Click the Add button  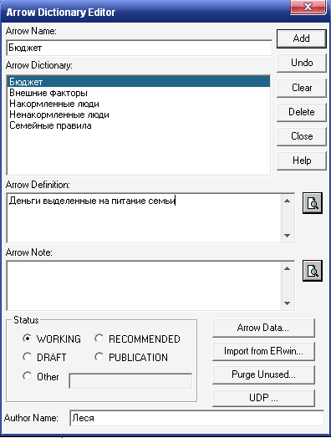tap(302, 38)
